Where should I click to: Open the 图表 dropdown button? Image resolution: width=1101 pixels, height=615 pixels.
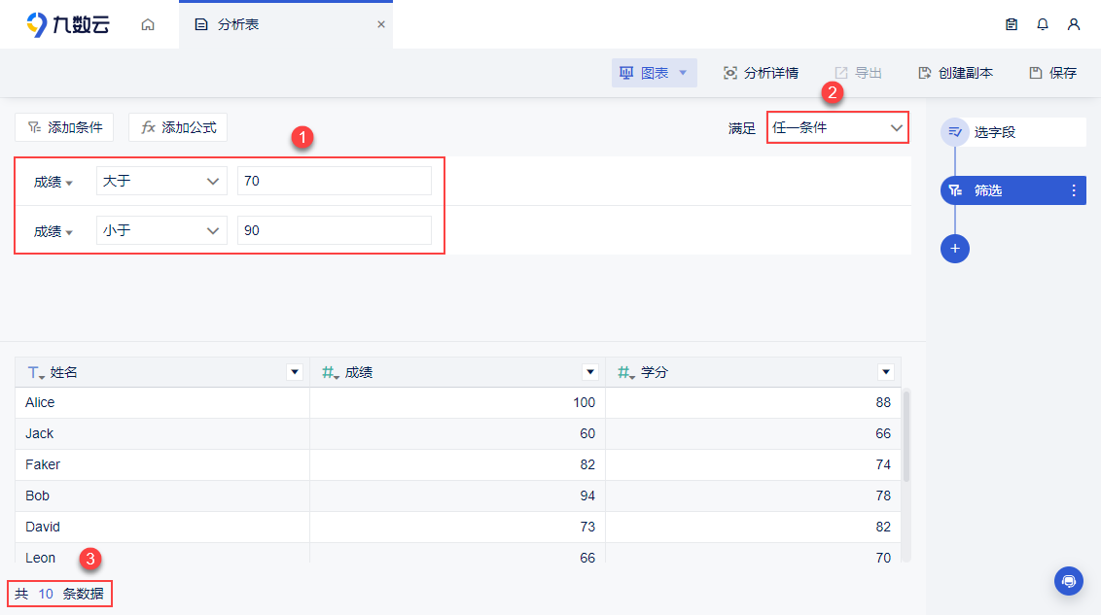654,73
